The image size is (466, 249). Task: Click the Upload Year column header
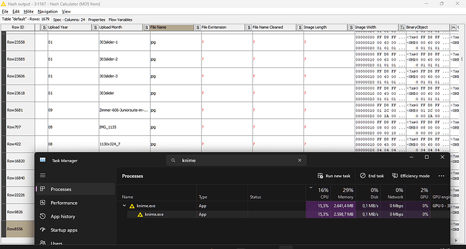point(66,27)
